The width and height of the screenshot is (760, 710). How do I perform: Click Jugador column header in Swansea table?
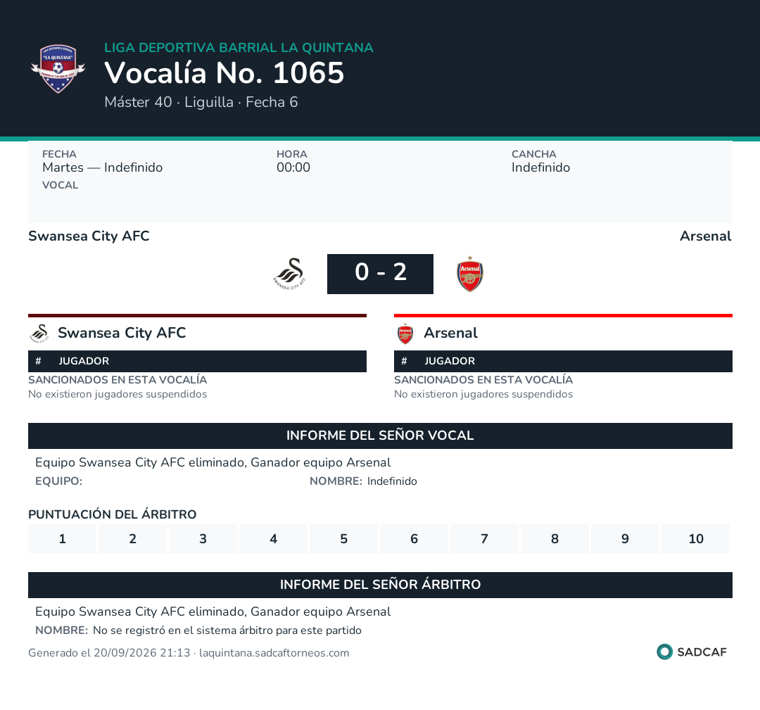point(83,361)
